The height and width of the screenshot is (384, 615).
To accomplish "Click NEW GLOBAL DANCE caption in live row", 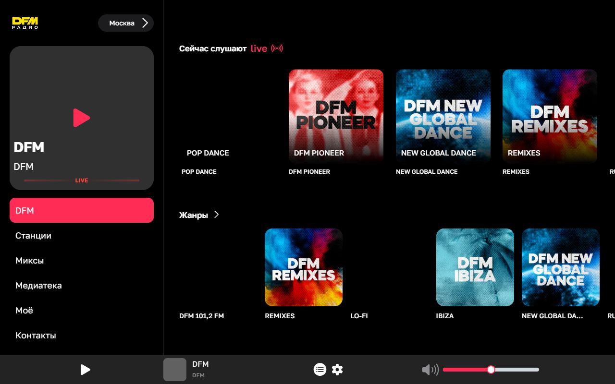I will coord(427,172).
